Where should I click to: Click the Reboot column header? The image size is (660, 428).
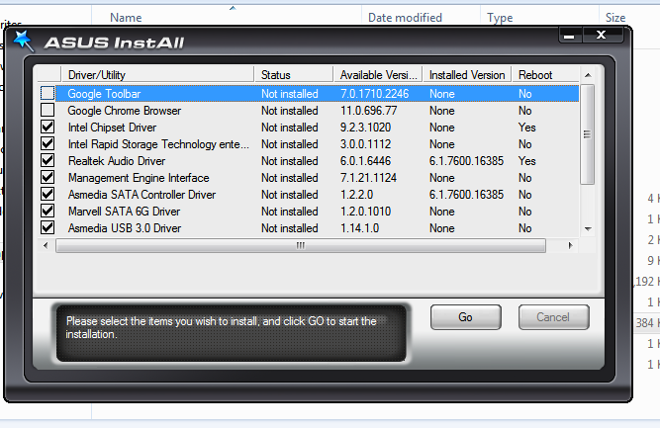tap(545, 75)
